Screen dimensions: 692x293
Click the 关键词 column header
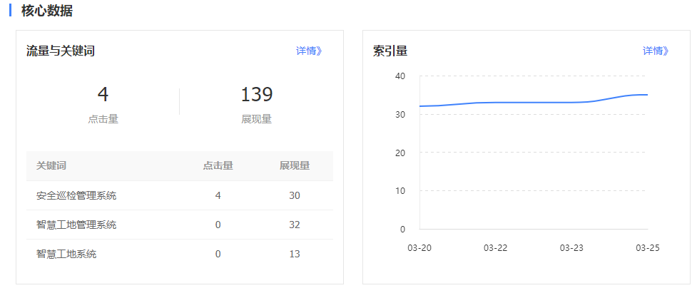51,165
